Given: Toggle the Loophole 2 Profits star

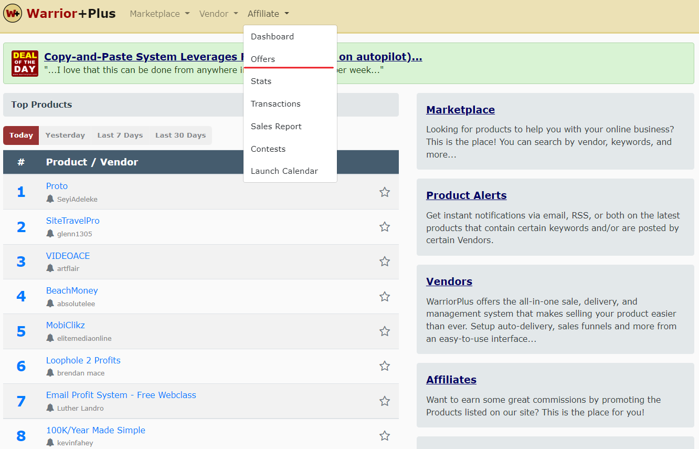Looking at the screenshot, I should coord(385,366).
